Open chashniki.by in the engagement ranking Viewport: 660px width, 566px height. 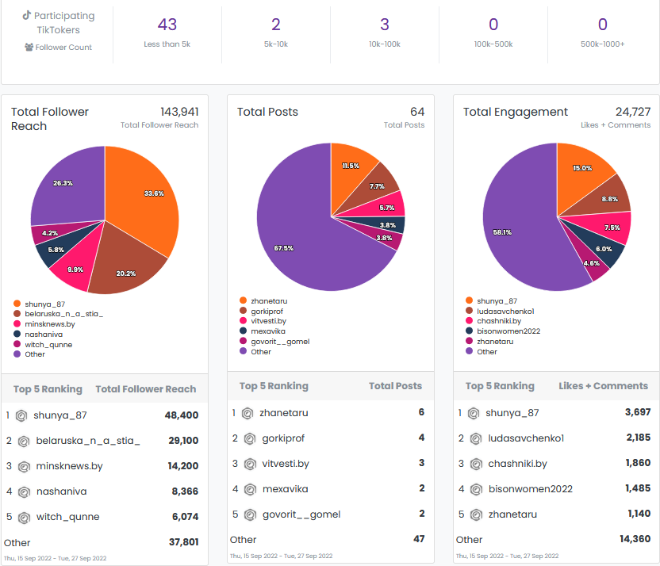coord(517,464)
